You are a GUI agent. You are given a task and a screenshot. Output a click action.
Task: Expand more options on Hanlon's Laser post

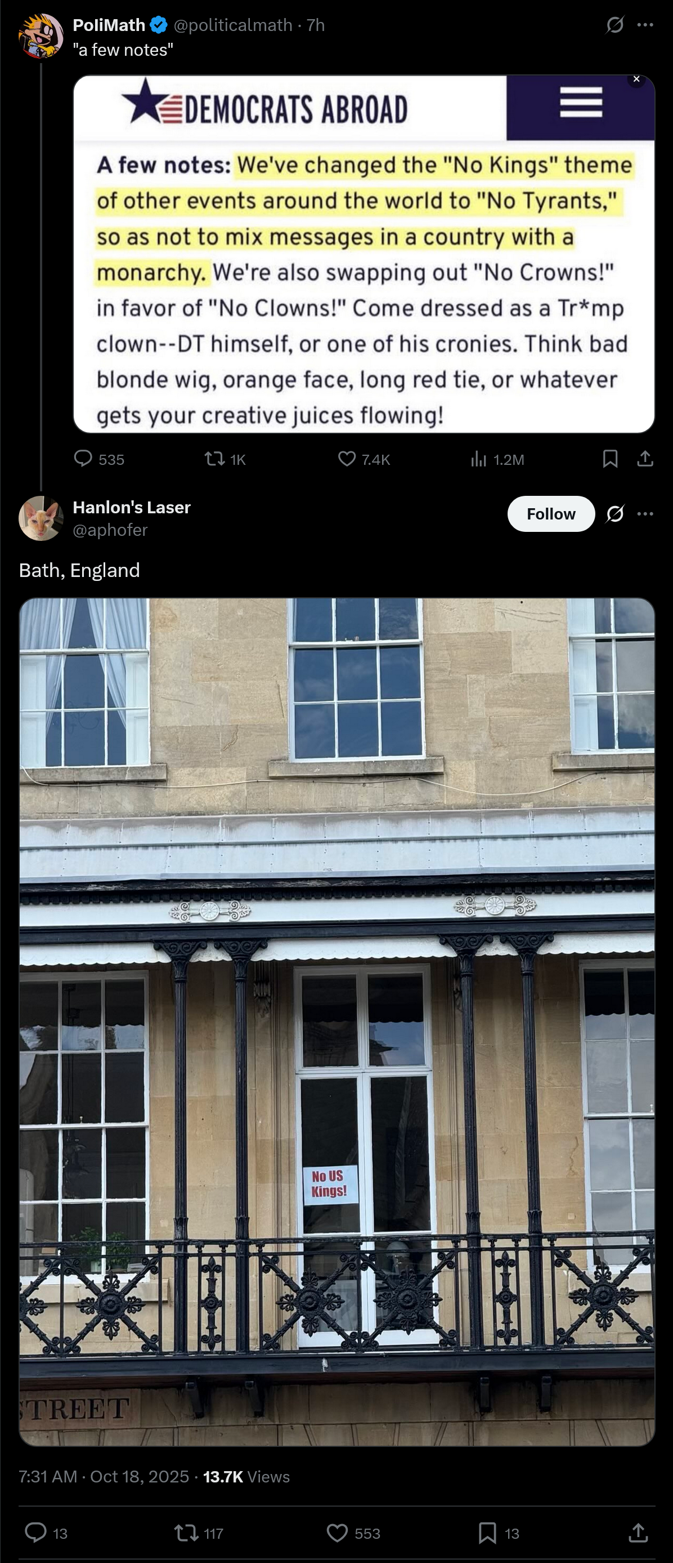(645, 514)
